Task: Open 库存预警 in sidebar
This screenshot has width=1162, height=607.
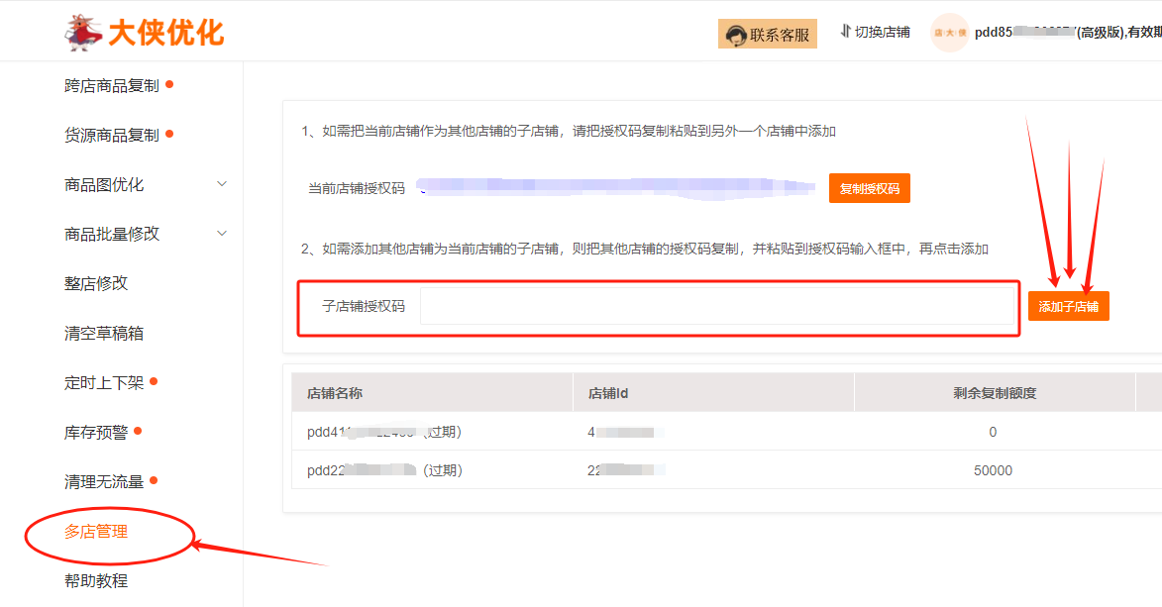Action: [96, 432]
